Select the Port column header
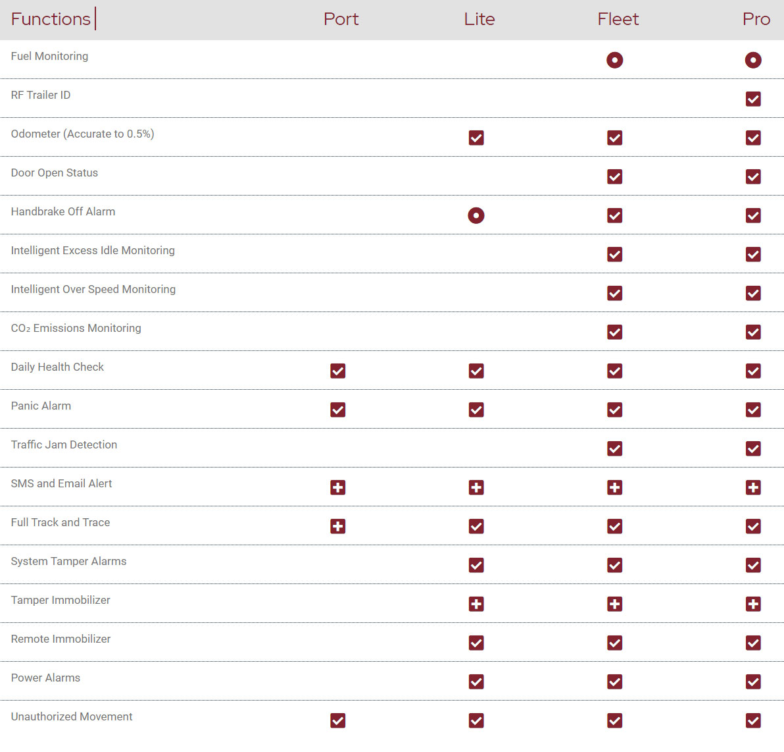784x752 pixels. tap(341, 19)
